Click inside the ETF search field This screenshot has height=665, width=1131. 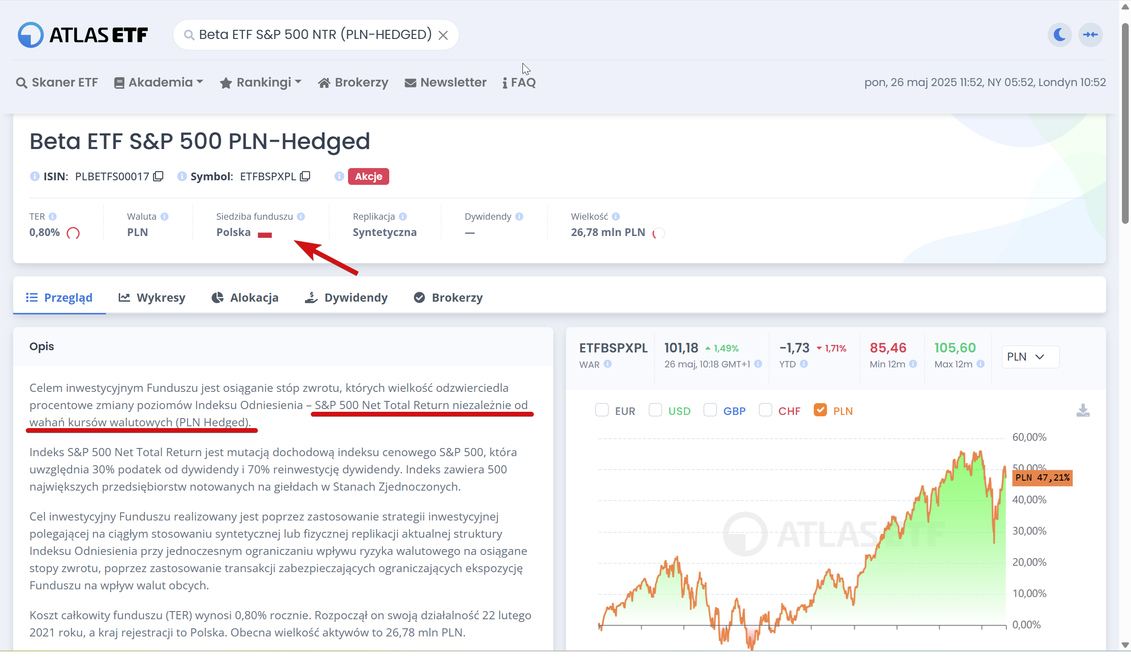click(x=315, y=35)
